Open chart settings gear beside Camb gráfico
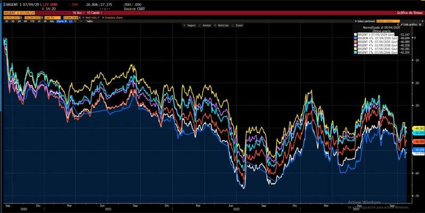 click(420, 25)
